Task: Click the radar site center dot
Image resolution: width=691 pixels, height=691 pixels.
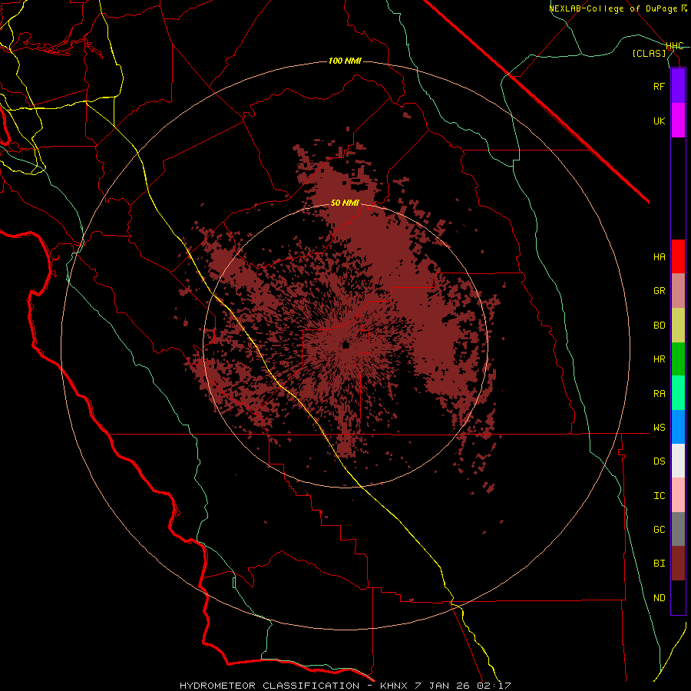Action: [x=346, y=345]
